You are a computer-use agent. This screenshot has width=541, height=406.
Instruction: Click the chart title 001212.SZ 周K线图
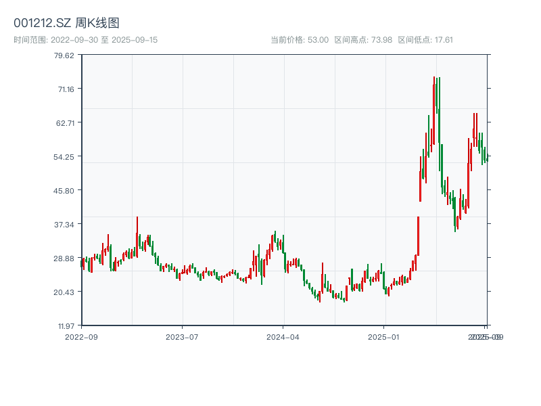(66, 23)
